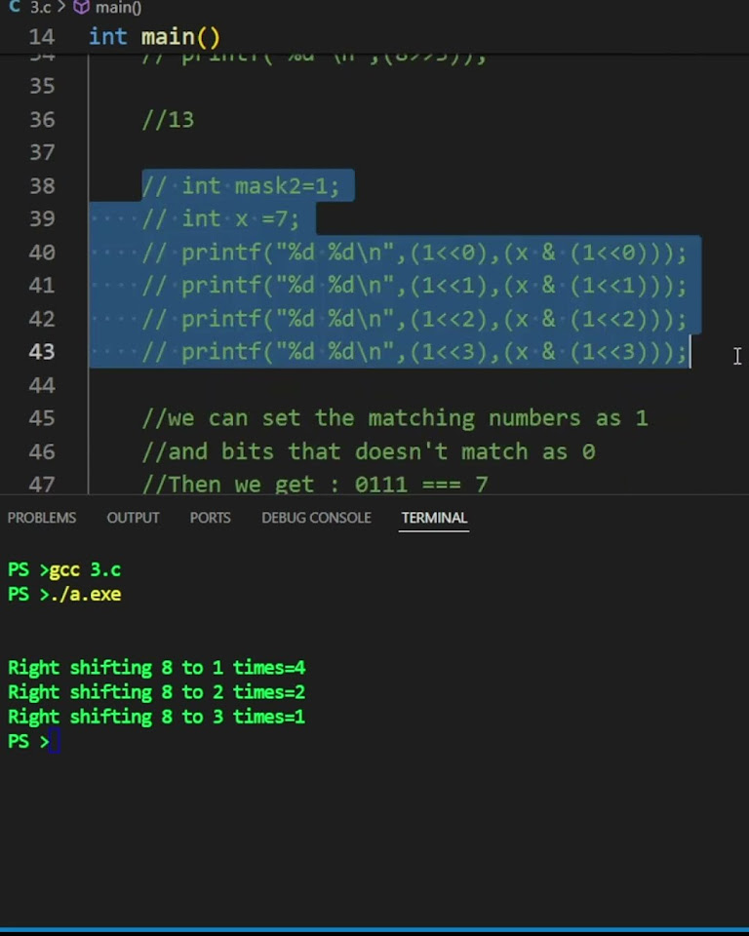This screenshot has height=936, width=749.
Task: Click the main() symbol cube icon
Action: pyautogui.click(x=81, y=7)
